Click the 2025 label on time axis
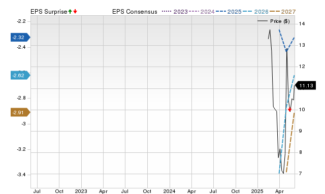325x194 pixels. pyautogui.click(x=257, y=191)
